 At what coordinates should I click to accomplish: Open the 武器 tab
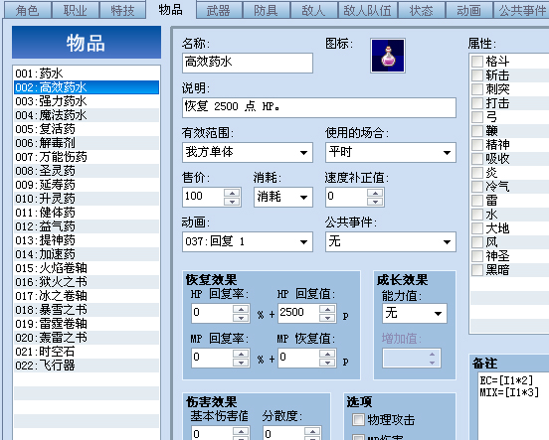click(219, 11)
